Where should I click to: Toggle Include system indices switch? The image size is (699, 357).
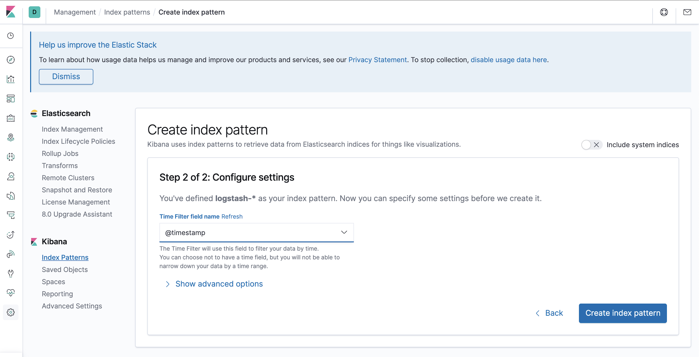[x=591, y=145]
